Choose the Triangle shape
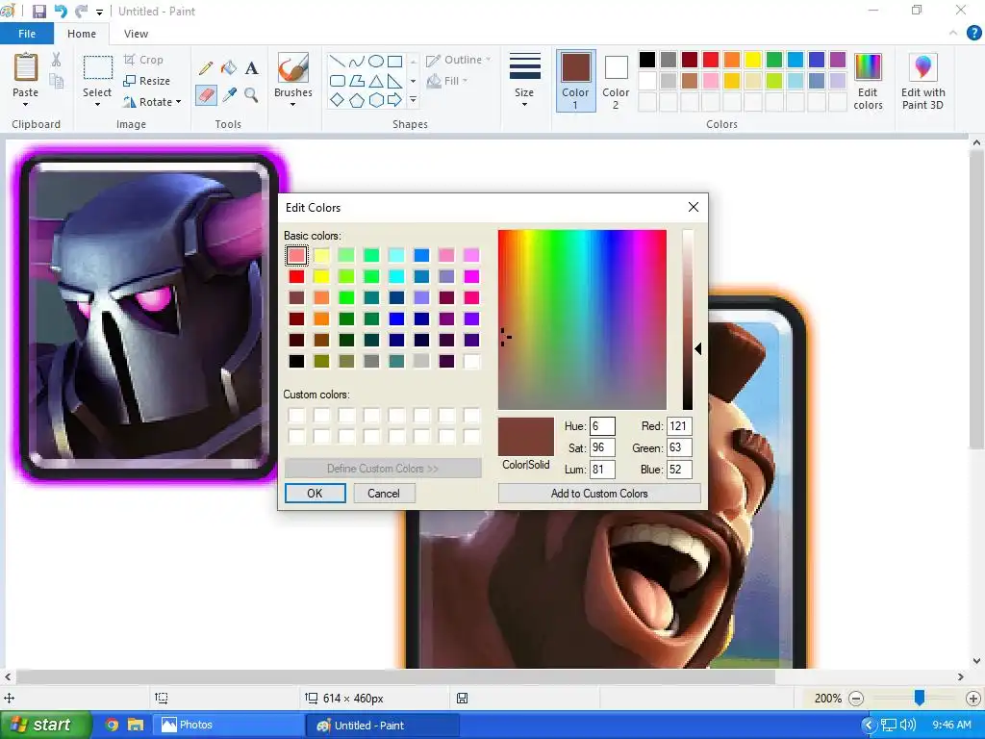Image resolution: width=985 pixels, height=739 pixels. (x=376, y=81)
